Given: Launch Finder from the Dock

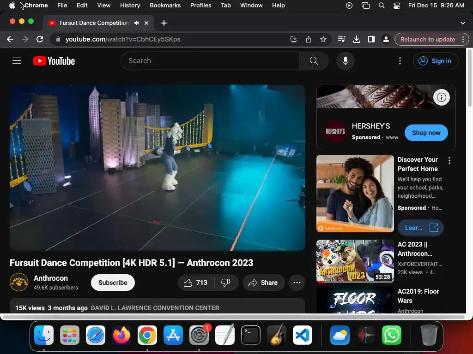Looking at the screenshot, I should 44,335.
